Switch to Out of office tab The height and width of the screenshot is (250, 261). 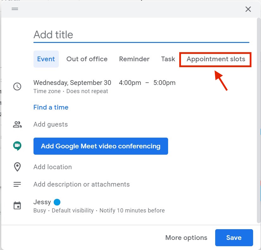87,59
